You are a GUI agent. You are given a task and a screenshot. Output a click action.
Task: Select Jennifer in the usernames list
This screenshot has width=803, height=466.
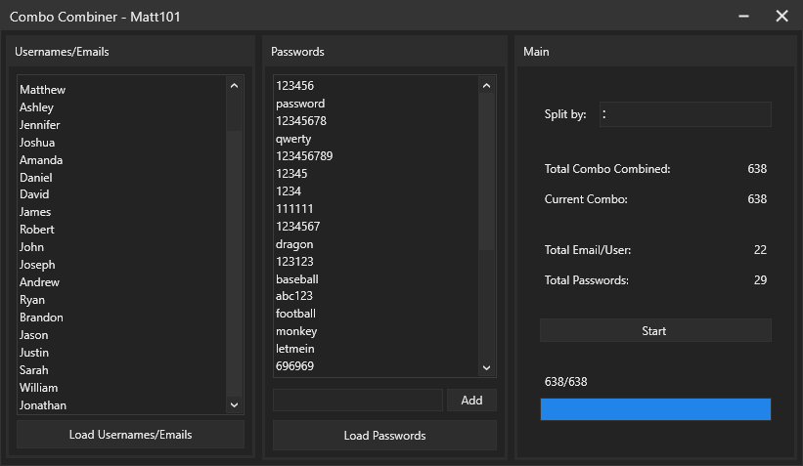40,125
